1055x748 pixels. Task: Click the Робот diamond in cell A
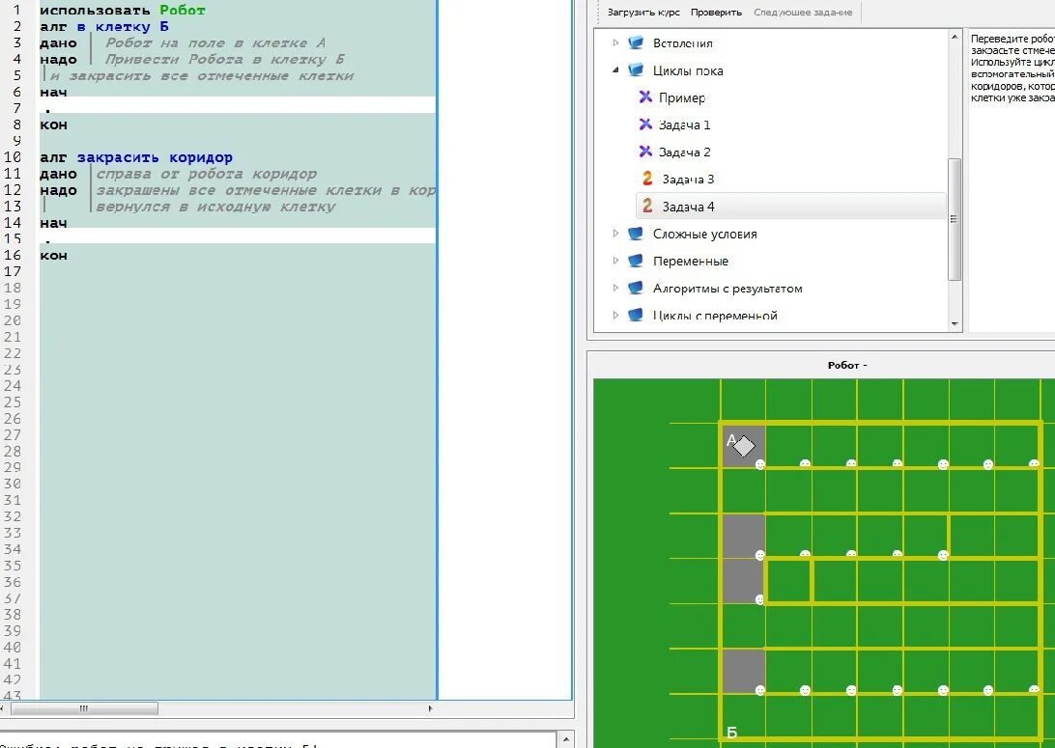(744, 446)
